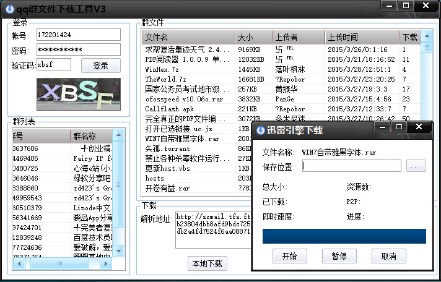
Task: Sort files by 大小 column header
Action: tap(254, 37)
